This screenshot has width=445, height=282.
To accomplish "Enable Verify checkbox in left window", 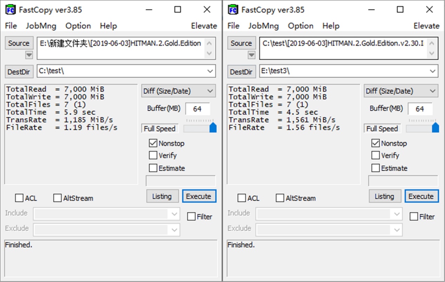I will (x=153, y=155).
